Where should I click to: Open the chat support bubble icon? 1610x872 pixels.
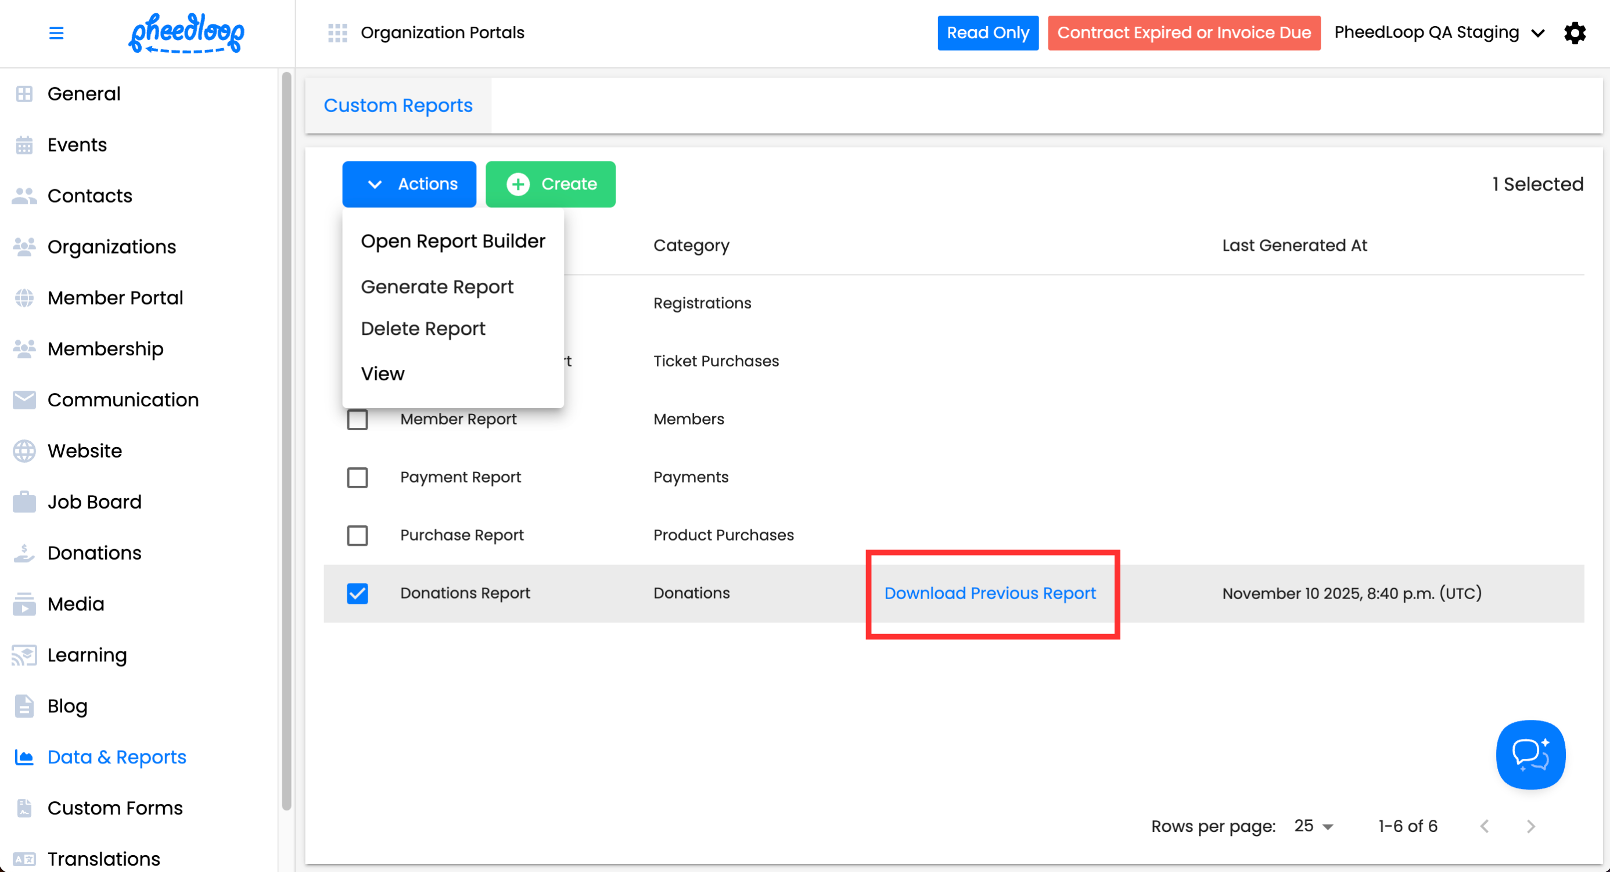coord(1530,754)
